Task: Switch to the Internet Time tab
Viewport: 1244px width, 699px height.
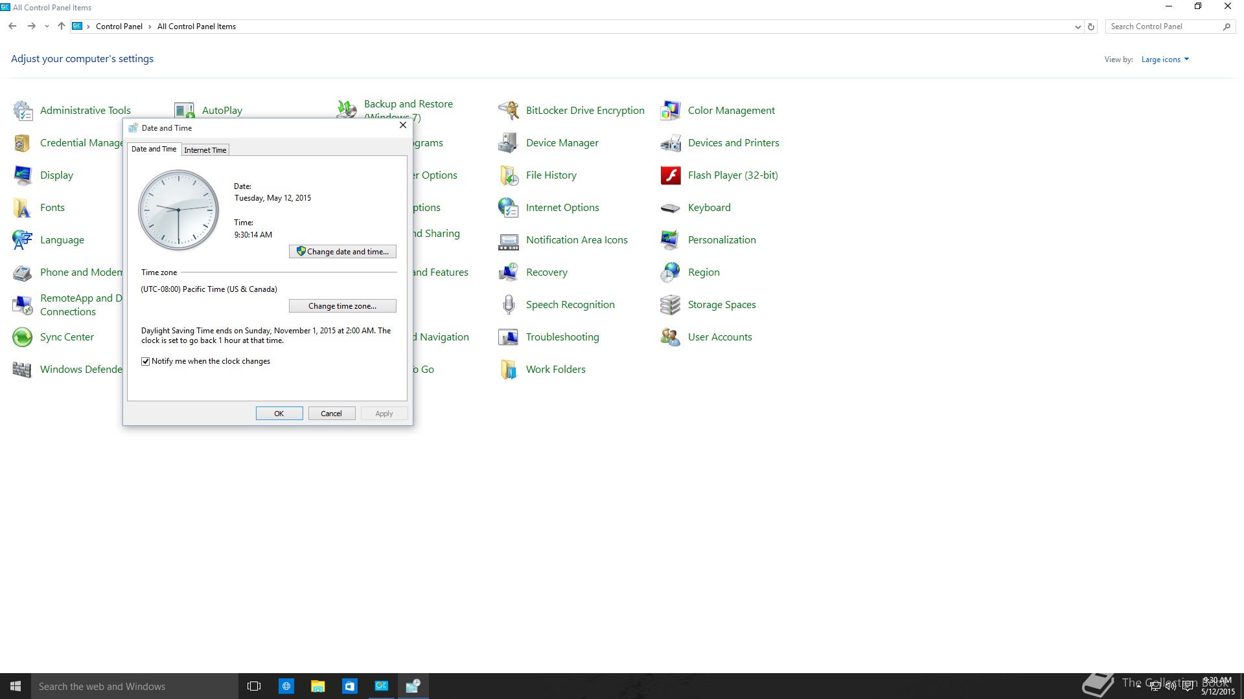Action: click(205, 150)
